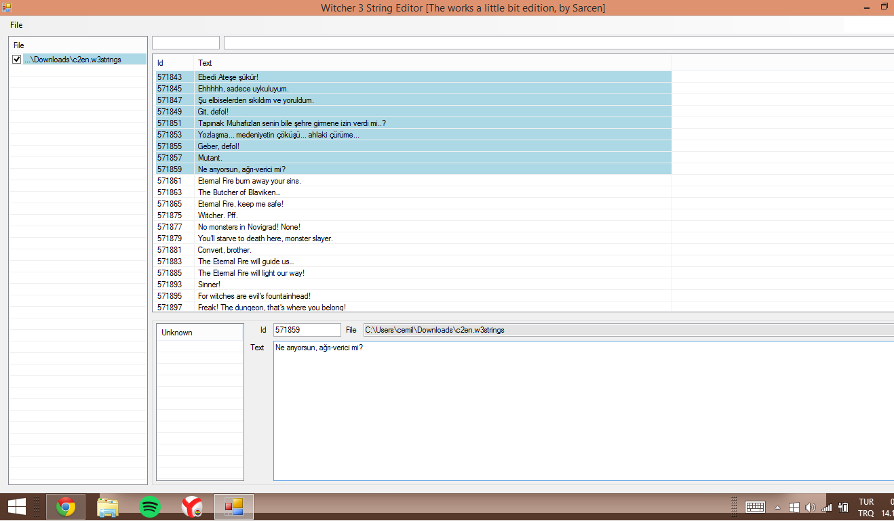Select row 571855 Geber, defol!
Image resolution: width=894 pixels, height=521 pixels.
(413, 146)
